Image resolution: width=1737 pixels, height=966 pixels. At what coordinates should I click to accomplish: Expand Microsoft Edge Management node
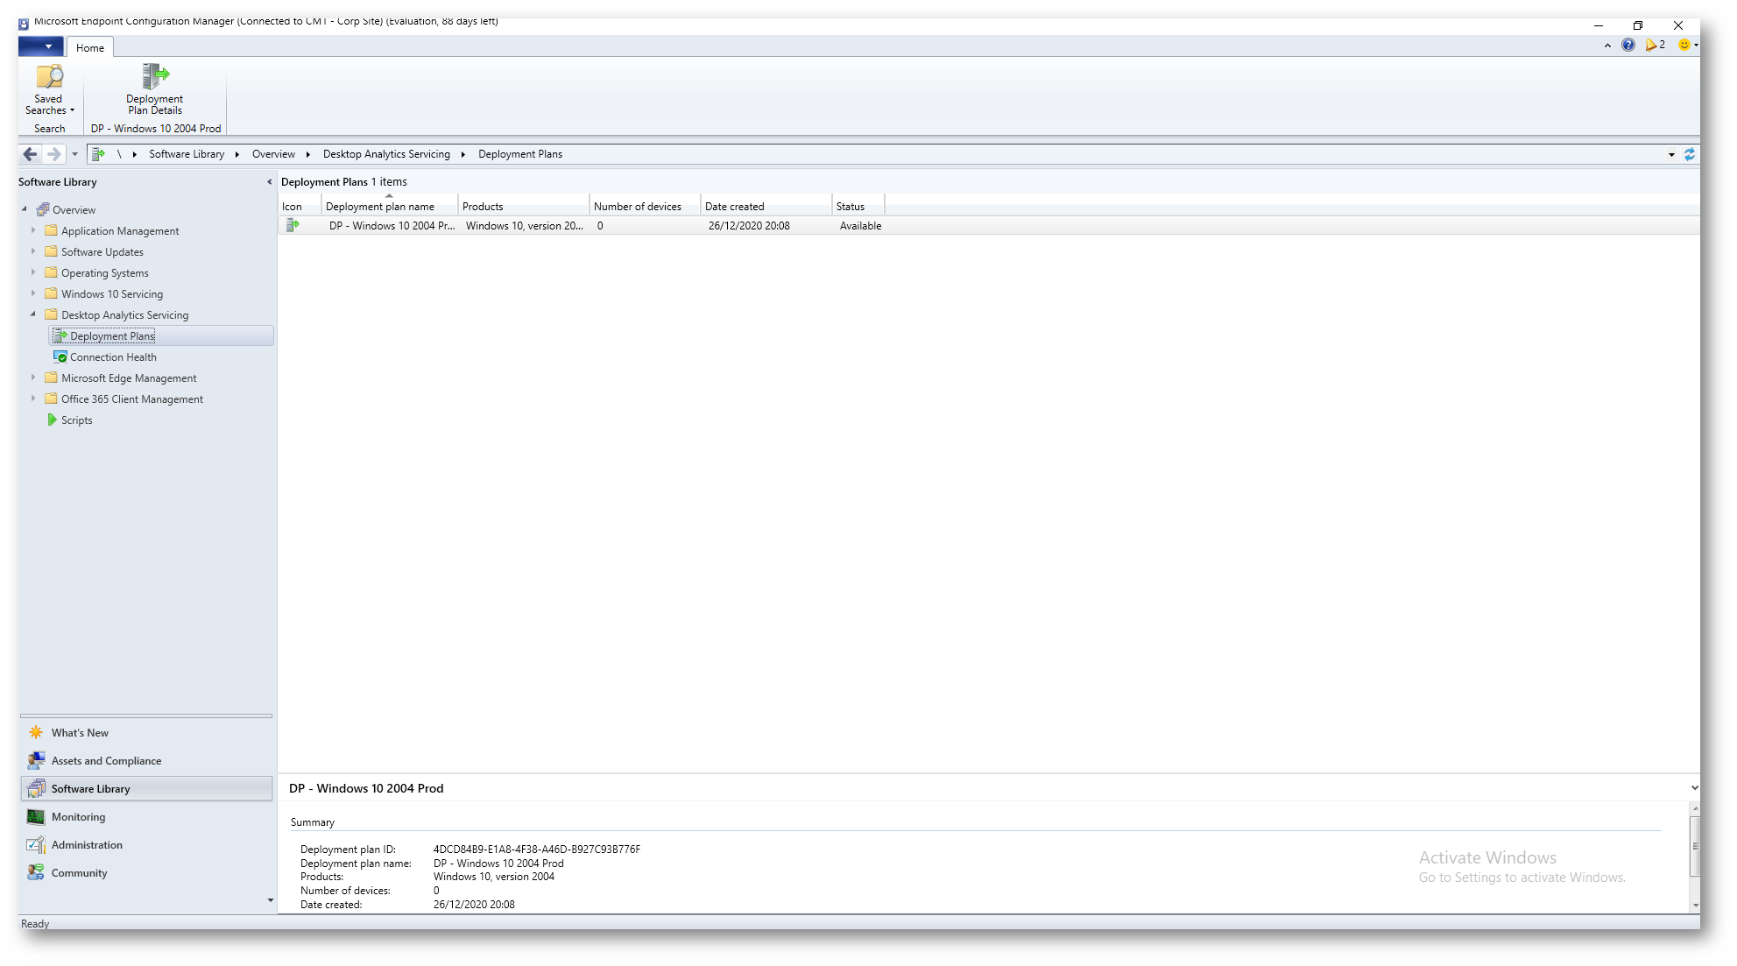tap(33, 377)
